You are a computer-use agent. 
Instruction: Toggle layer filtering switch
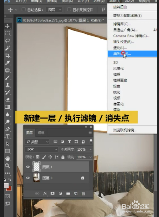tap(91, 142)
